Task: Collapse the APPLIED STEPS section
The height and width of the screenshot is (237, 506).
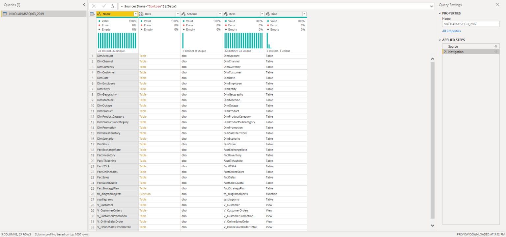Action: pos(440,40)
